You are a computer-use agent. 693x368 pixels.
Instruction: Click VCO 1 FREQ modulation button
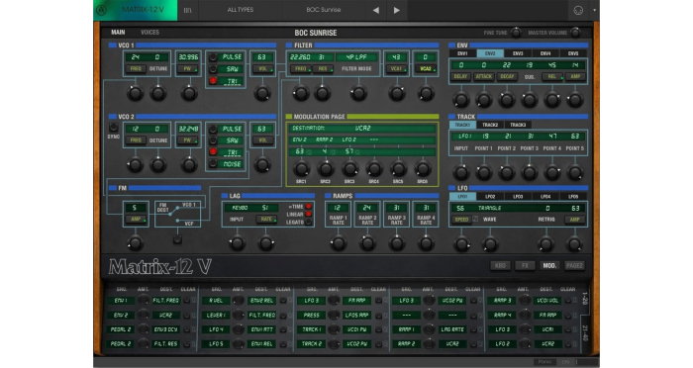point(136,69)
